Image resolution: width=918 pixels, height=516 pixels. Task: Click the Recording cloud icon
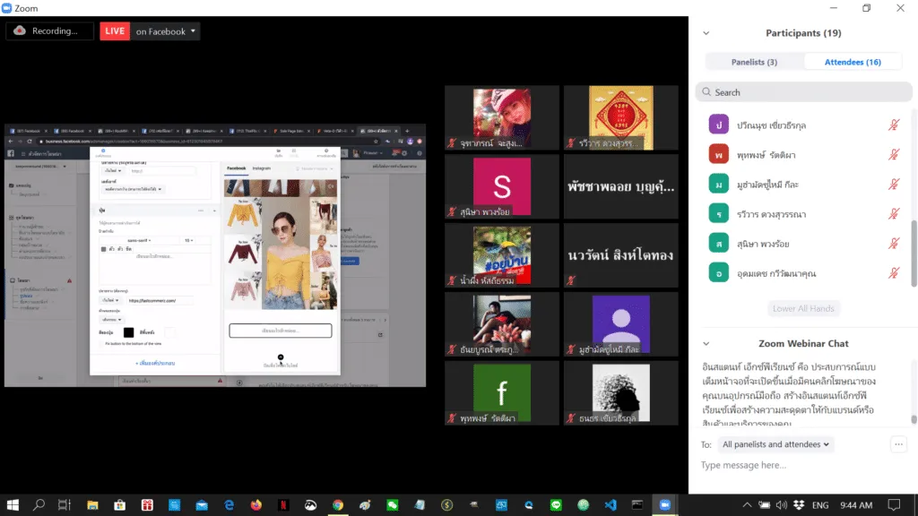pyautogui.click(x=20, y=30)
